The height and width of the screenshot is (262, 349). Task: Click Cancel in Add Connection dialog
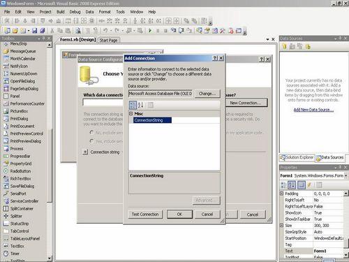click(207, 214)
